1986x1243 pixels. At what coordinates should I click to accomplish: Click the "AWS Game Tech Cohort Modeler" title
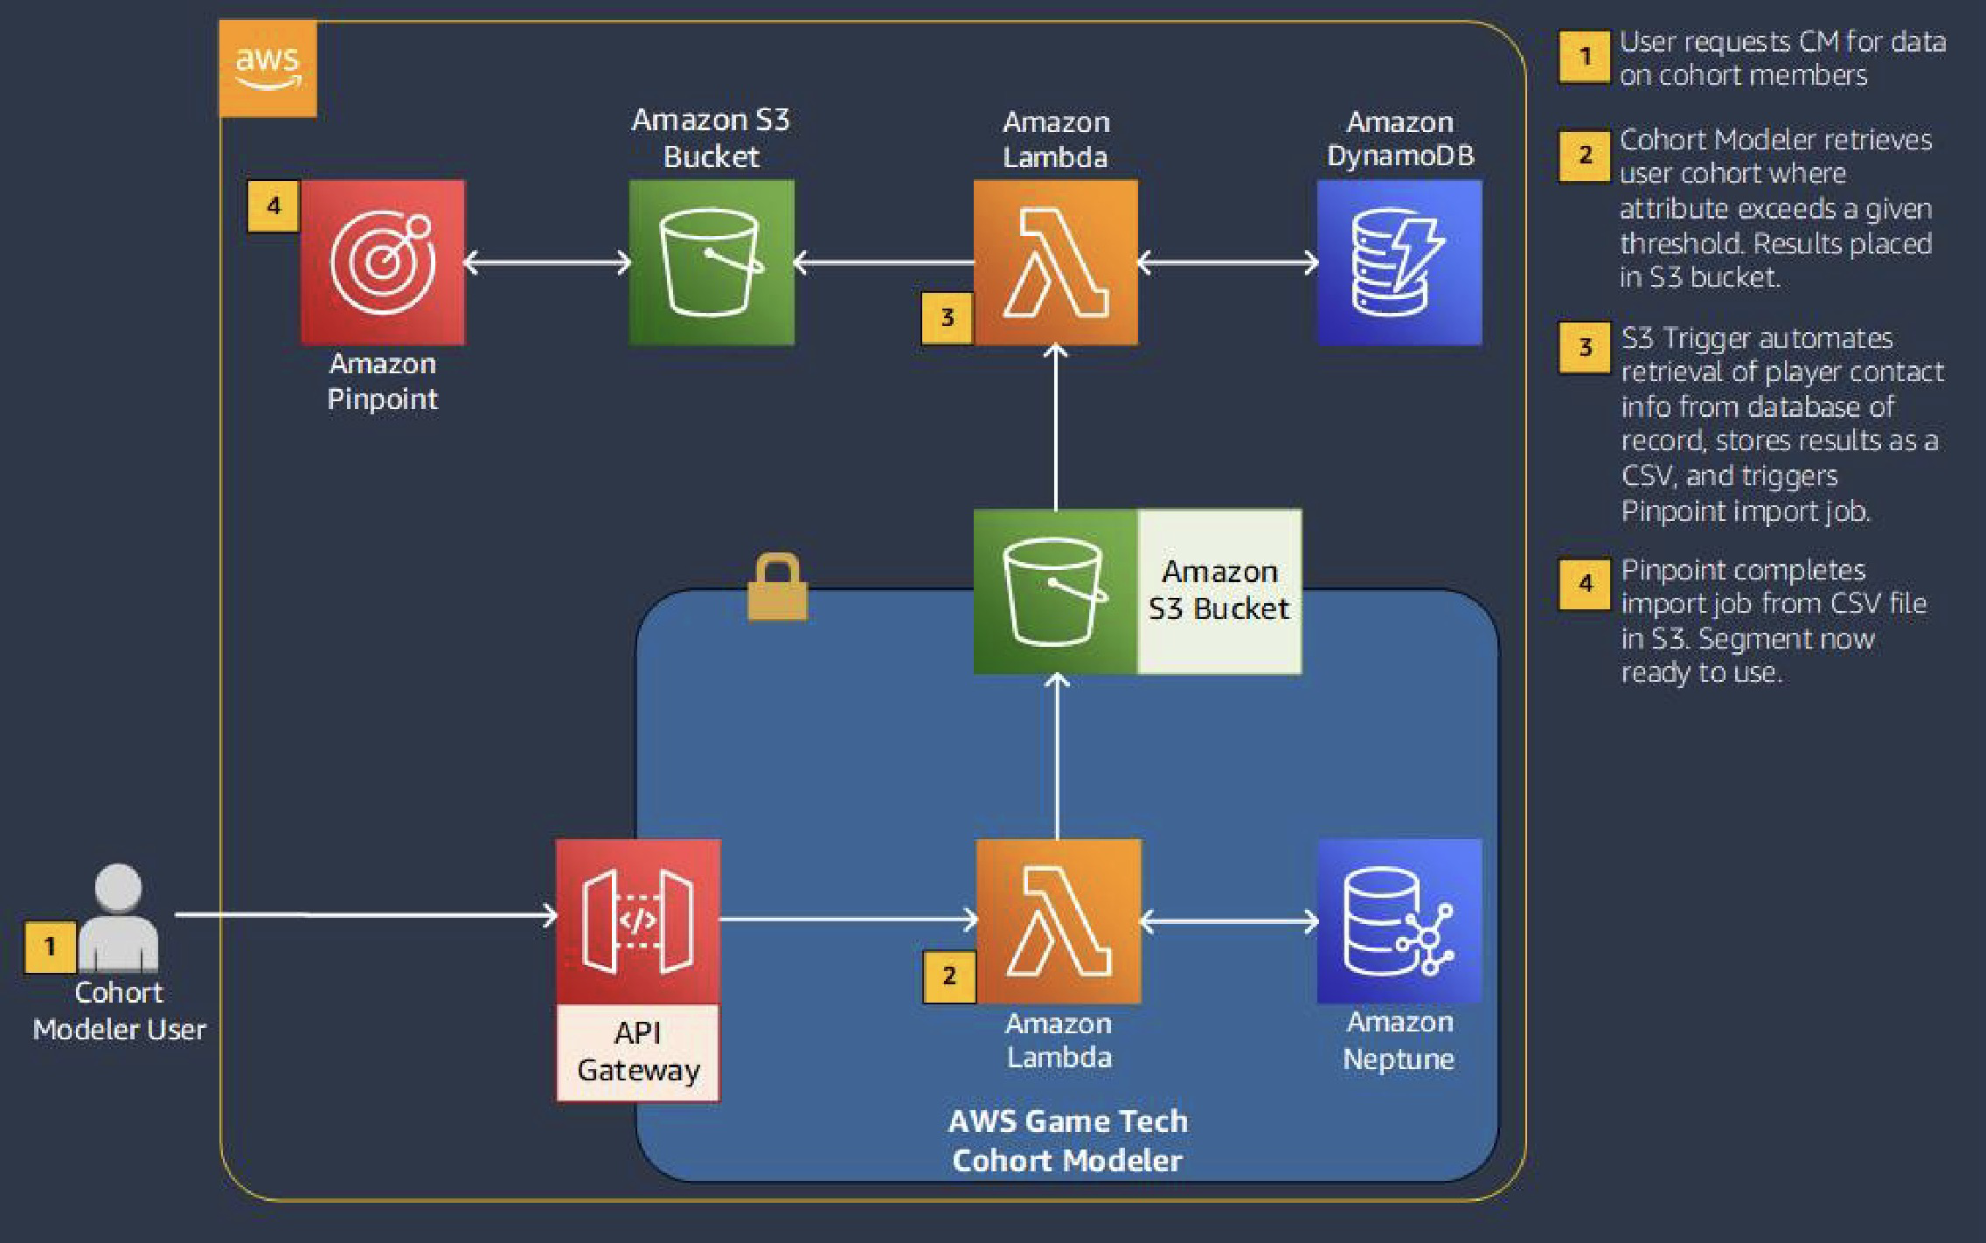click(x=1067, y=1141)
